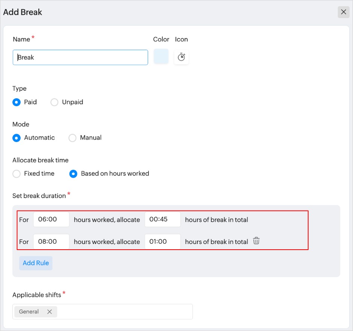Open the Applicable shifts selection field
353x331 pixels.
coord(124,312)
